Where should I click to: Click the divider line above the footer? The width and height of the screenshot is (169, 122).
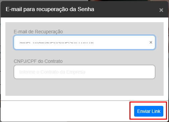[84, 100]
